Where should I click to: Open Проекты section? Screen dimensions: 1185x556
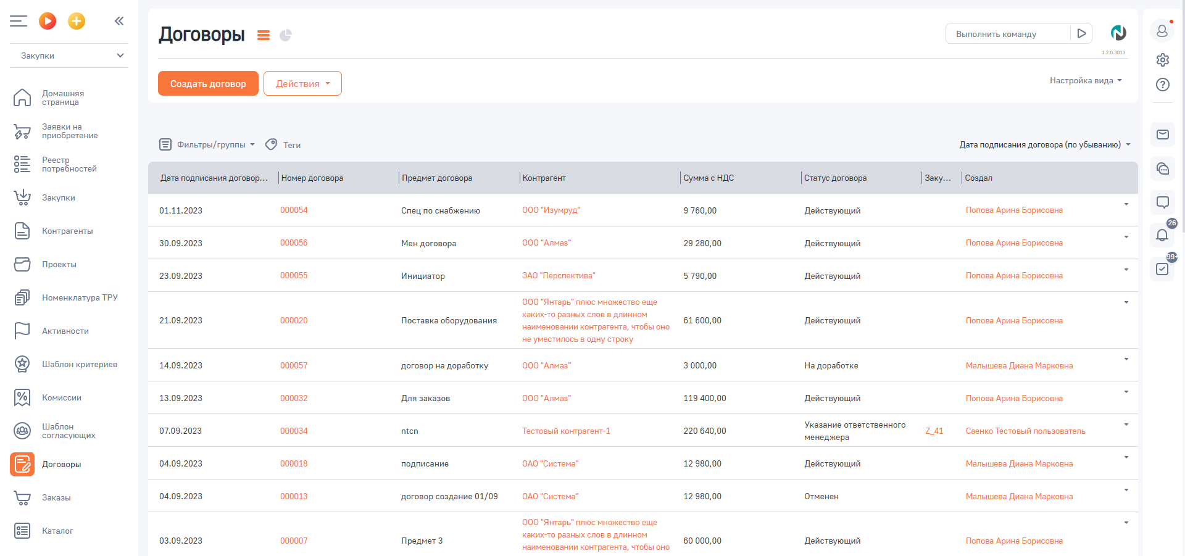coord(68,264)
